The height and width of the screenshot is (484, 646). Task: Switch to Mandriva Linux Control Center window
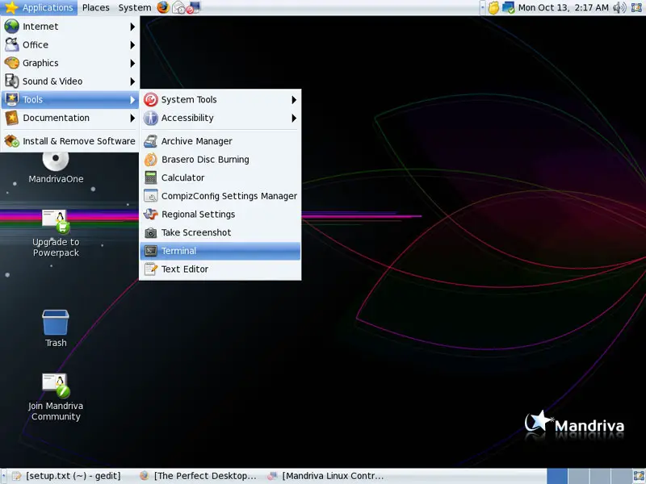tap(325, 476)
